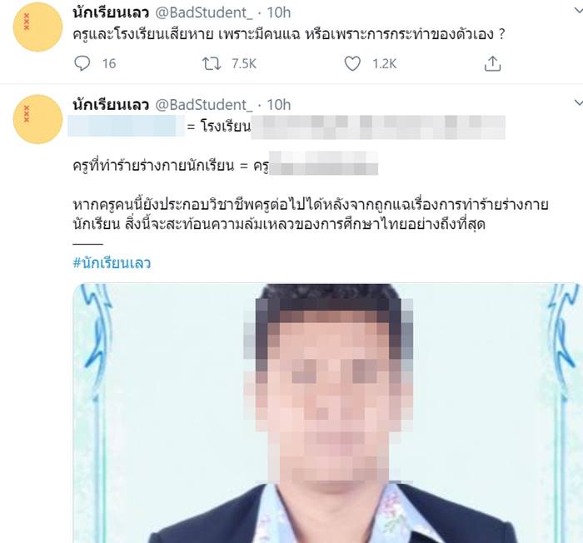The height and width of the screenshot is (543, 583).
Task: Retweet the first tweet via retweet icon
Action: (x=212, y=63)
